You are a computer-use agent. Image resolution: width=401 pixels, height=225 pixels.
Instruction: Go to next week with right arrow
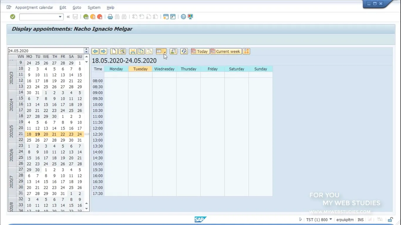103,51
